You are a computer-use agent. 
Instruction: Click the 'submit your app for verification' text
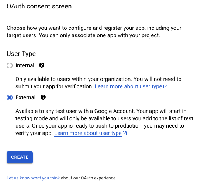(54, 86)
